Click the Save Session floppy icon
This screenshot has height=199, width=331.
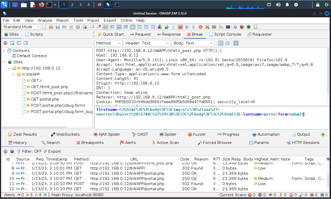[58, 27]
